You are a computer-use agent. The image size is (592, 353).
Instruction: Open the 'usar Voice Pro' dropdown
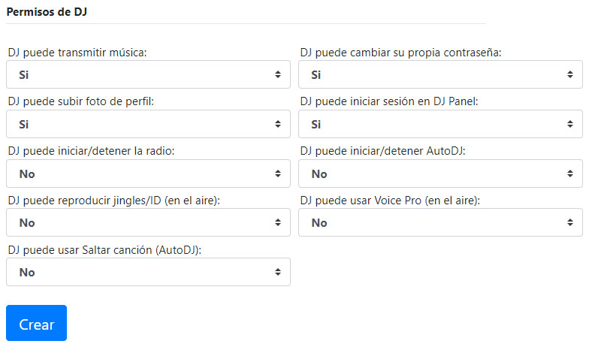440,223
